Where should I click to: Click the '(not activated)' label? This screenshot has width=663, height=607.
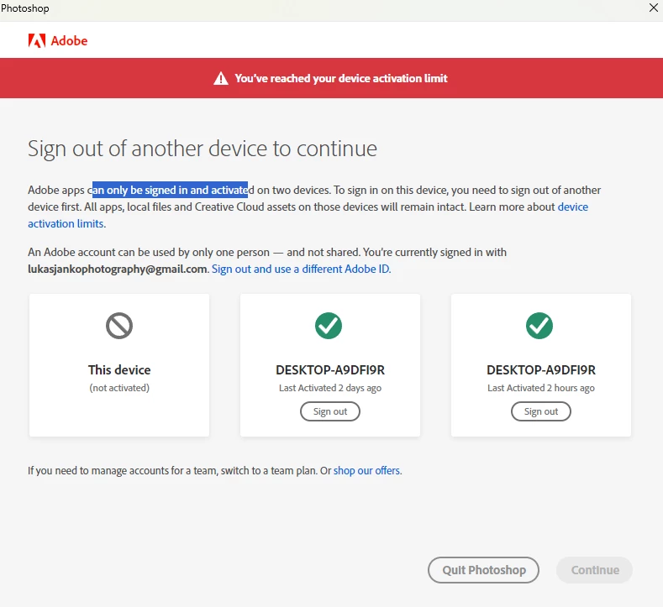click(x=119, y=388)
